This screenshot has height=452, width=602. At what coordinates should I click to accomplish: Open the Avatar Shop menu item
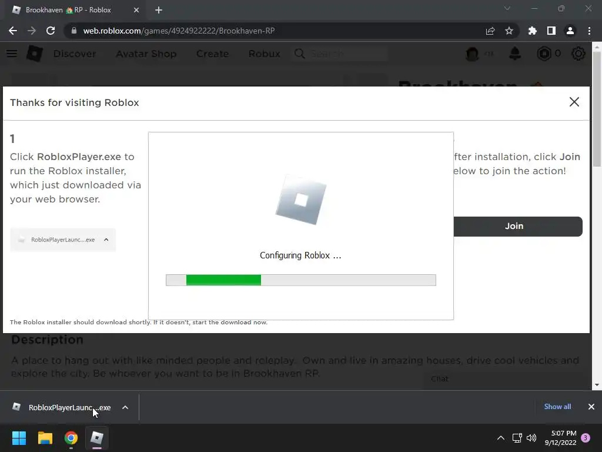coord(146,54)
